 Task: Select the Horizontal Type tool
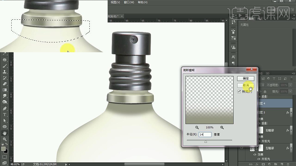coord(4,115)
